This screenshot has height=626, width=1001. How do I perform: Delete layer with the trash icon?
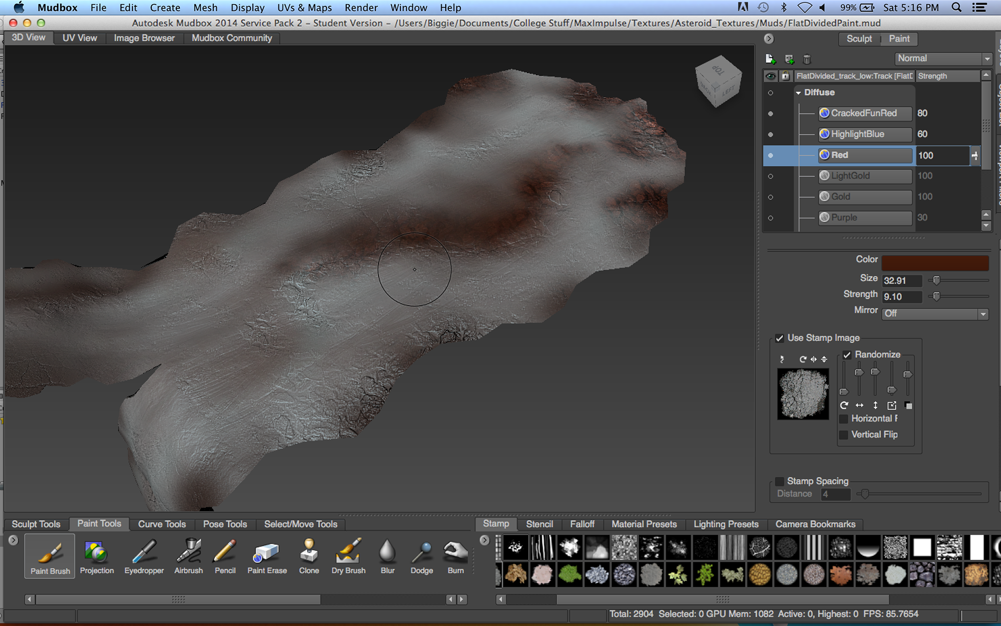point(807,59)
